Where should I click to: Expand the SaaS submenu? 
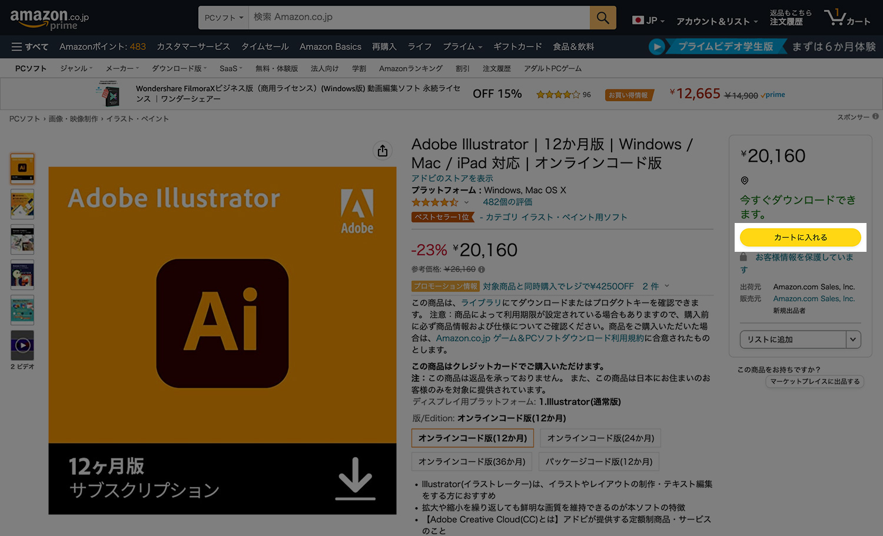(x=231, y=68)
